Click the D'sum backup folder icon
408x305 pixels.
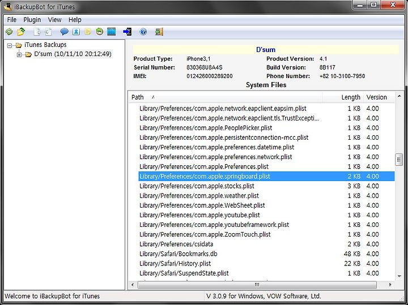coord(28,54)
